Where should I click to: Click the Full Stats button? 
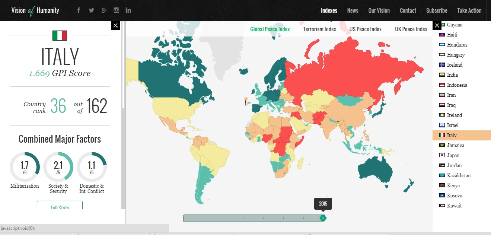(60, 206)
